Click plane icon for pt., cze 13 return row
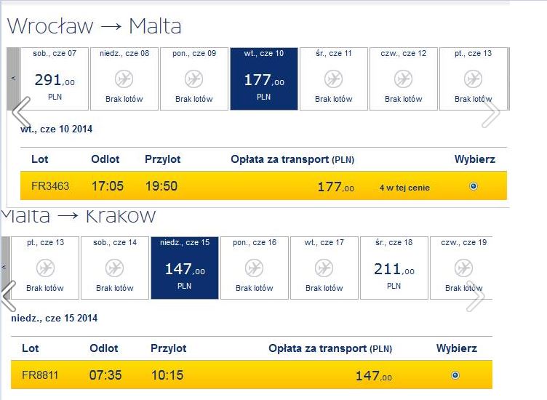The width and height of the screenshot is (547, 400). pyautogui.click(x=45, y=268)
